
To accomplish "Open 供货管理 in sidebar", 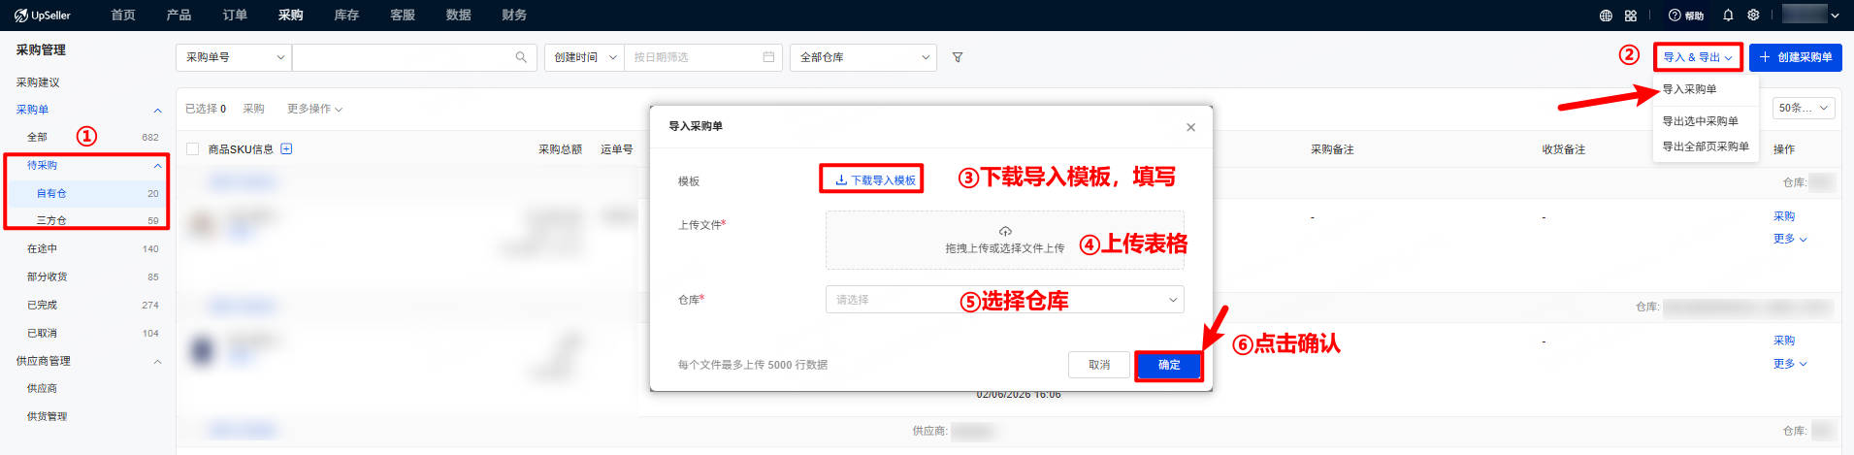I will [47, 416].
